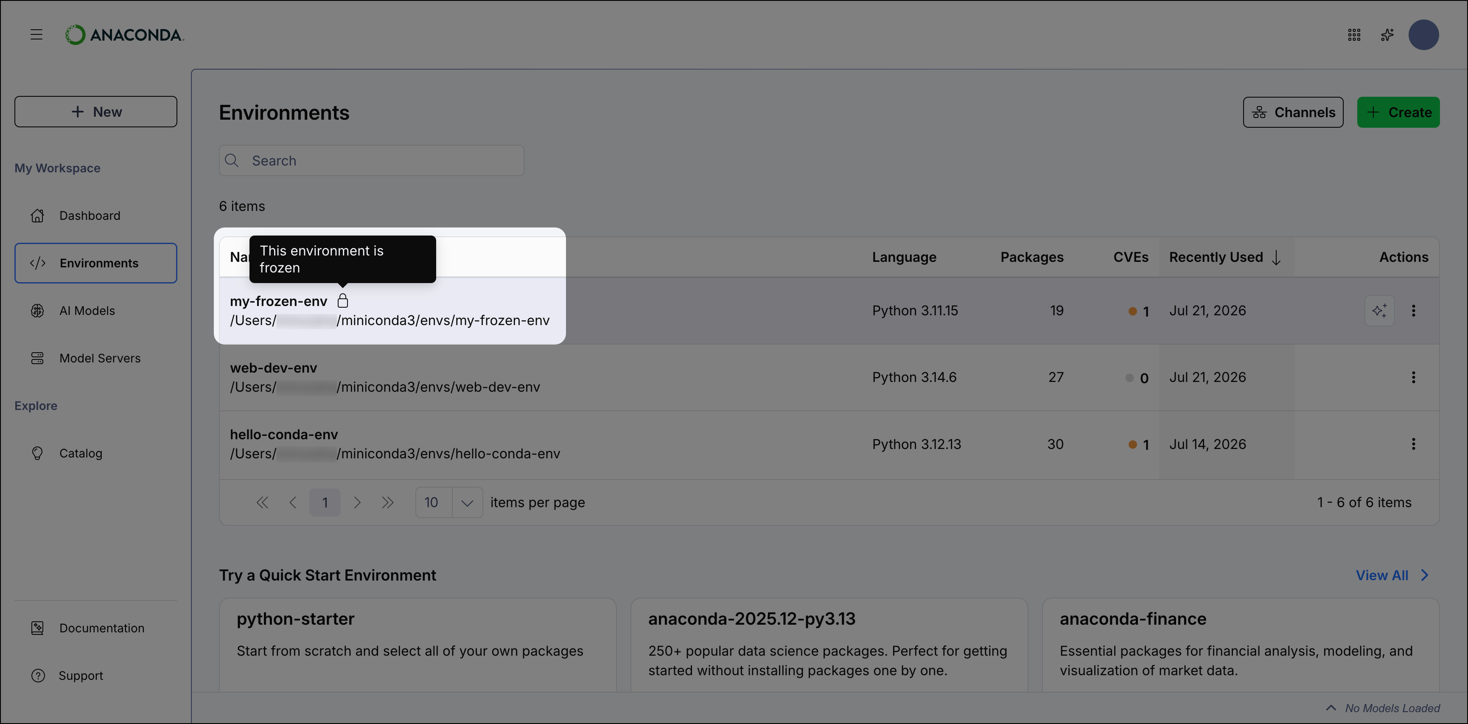Image resolution: width=1468 pixels, height=724 pixels.
Task: Select the python-starter quick start card
Action: click(418, 645)
